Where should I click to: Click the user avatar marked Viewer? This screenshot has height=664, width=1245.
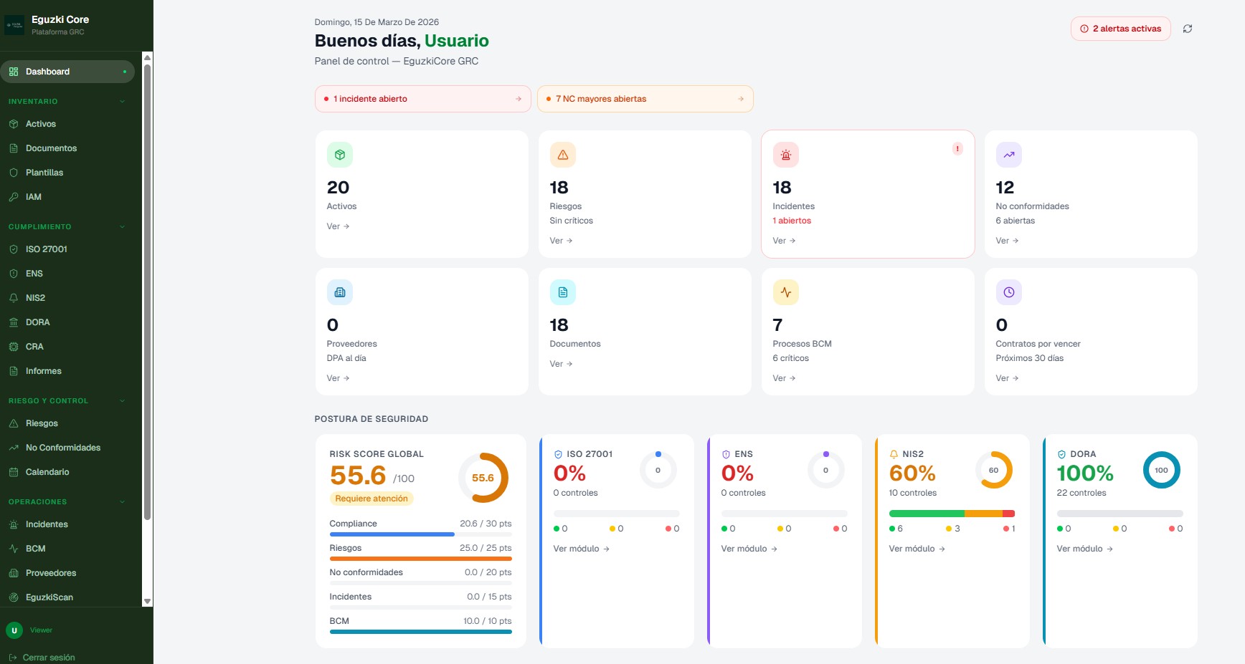tap(15, 630)
